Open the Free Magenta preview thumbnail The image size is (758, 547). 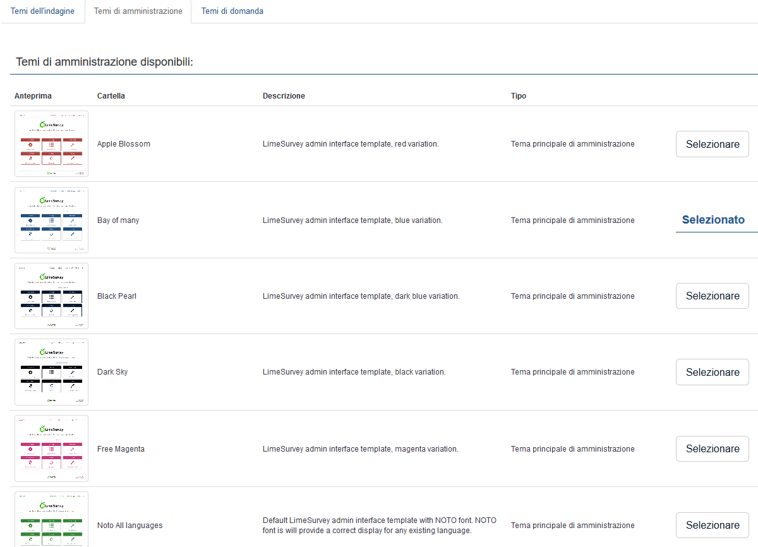[51, 448]
